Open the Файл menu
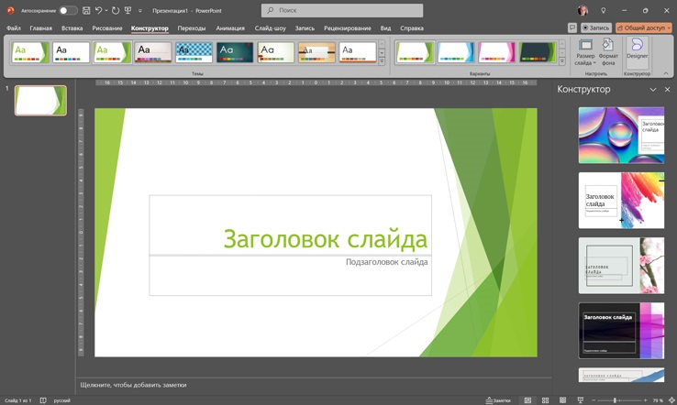This screenshot has width=677, height=405. [14, 28]
